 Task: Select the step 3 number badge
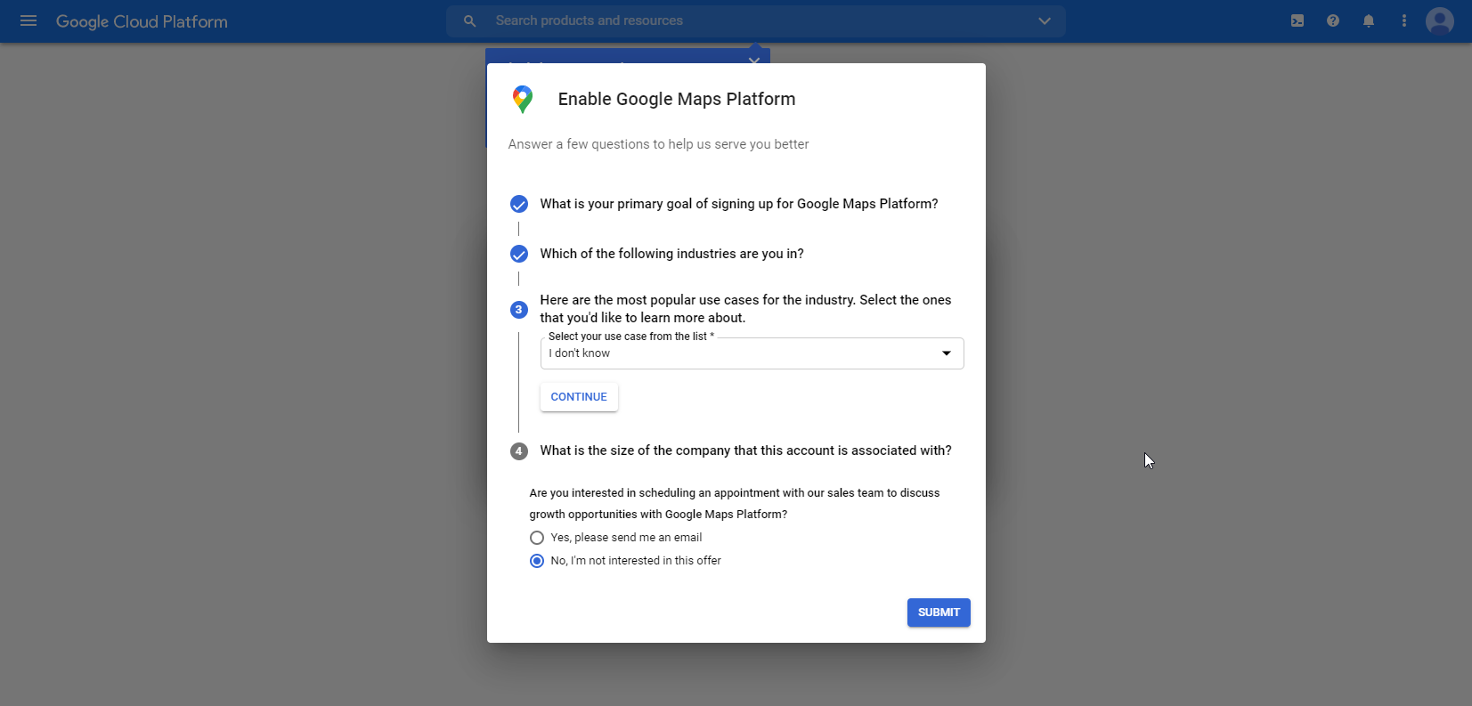[519, 309]
